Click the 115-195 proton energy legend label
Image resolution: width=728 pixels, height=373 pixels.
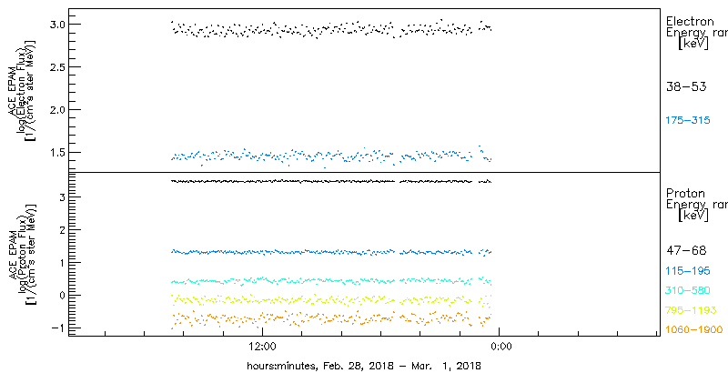(x=688, y=272)
